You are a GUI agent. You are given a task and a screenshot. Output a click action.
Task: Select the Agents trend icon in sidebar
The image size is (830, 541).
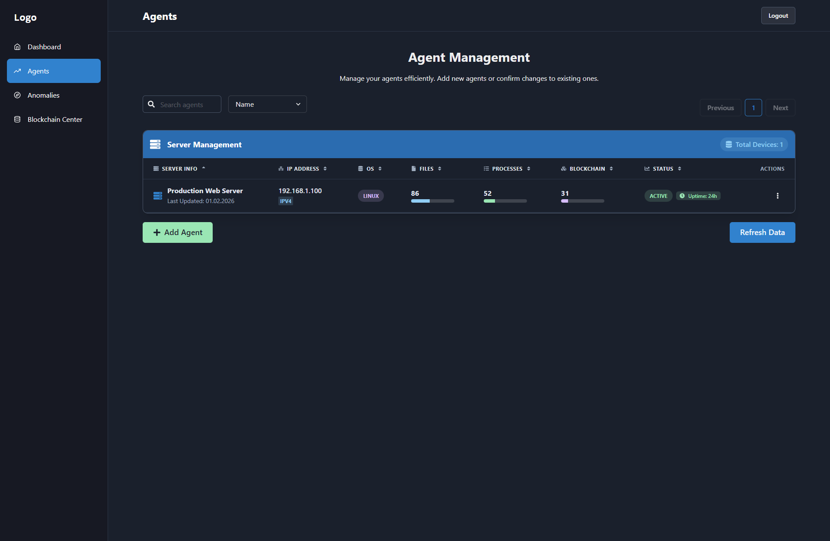(x=18, y=71)
